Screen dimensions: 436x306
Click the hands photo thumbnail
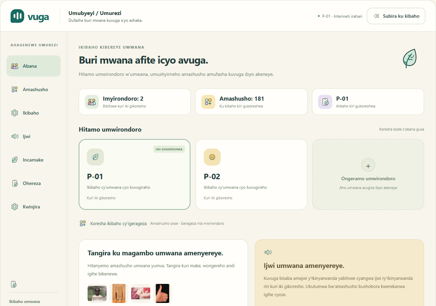[x=141, y=293]
